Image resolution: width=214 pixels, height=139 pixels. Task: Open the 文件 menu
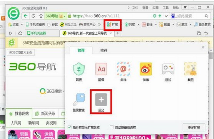(x=135, y=8)
